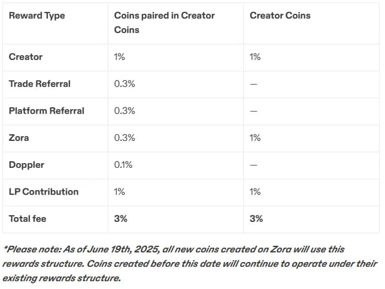Select the Total fee row label
The height and width of the screenshot is (289, 385).
coord(28,219)
